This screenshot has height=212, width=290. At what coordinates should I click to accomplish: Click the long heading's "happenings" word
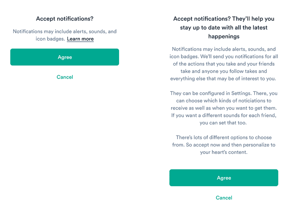pyautogui.click(x=224, y=37)
